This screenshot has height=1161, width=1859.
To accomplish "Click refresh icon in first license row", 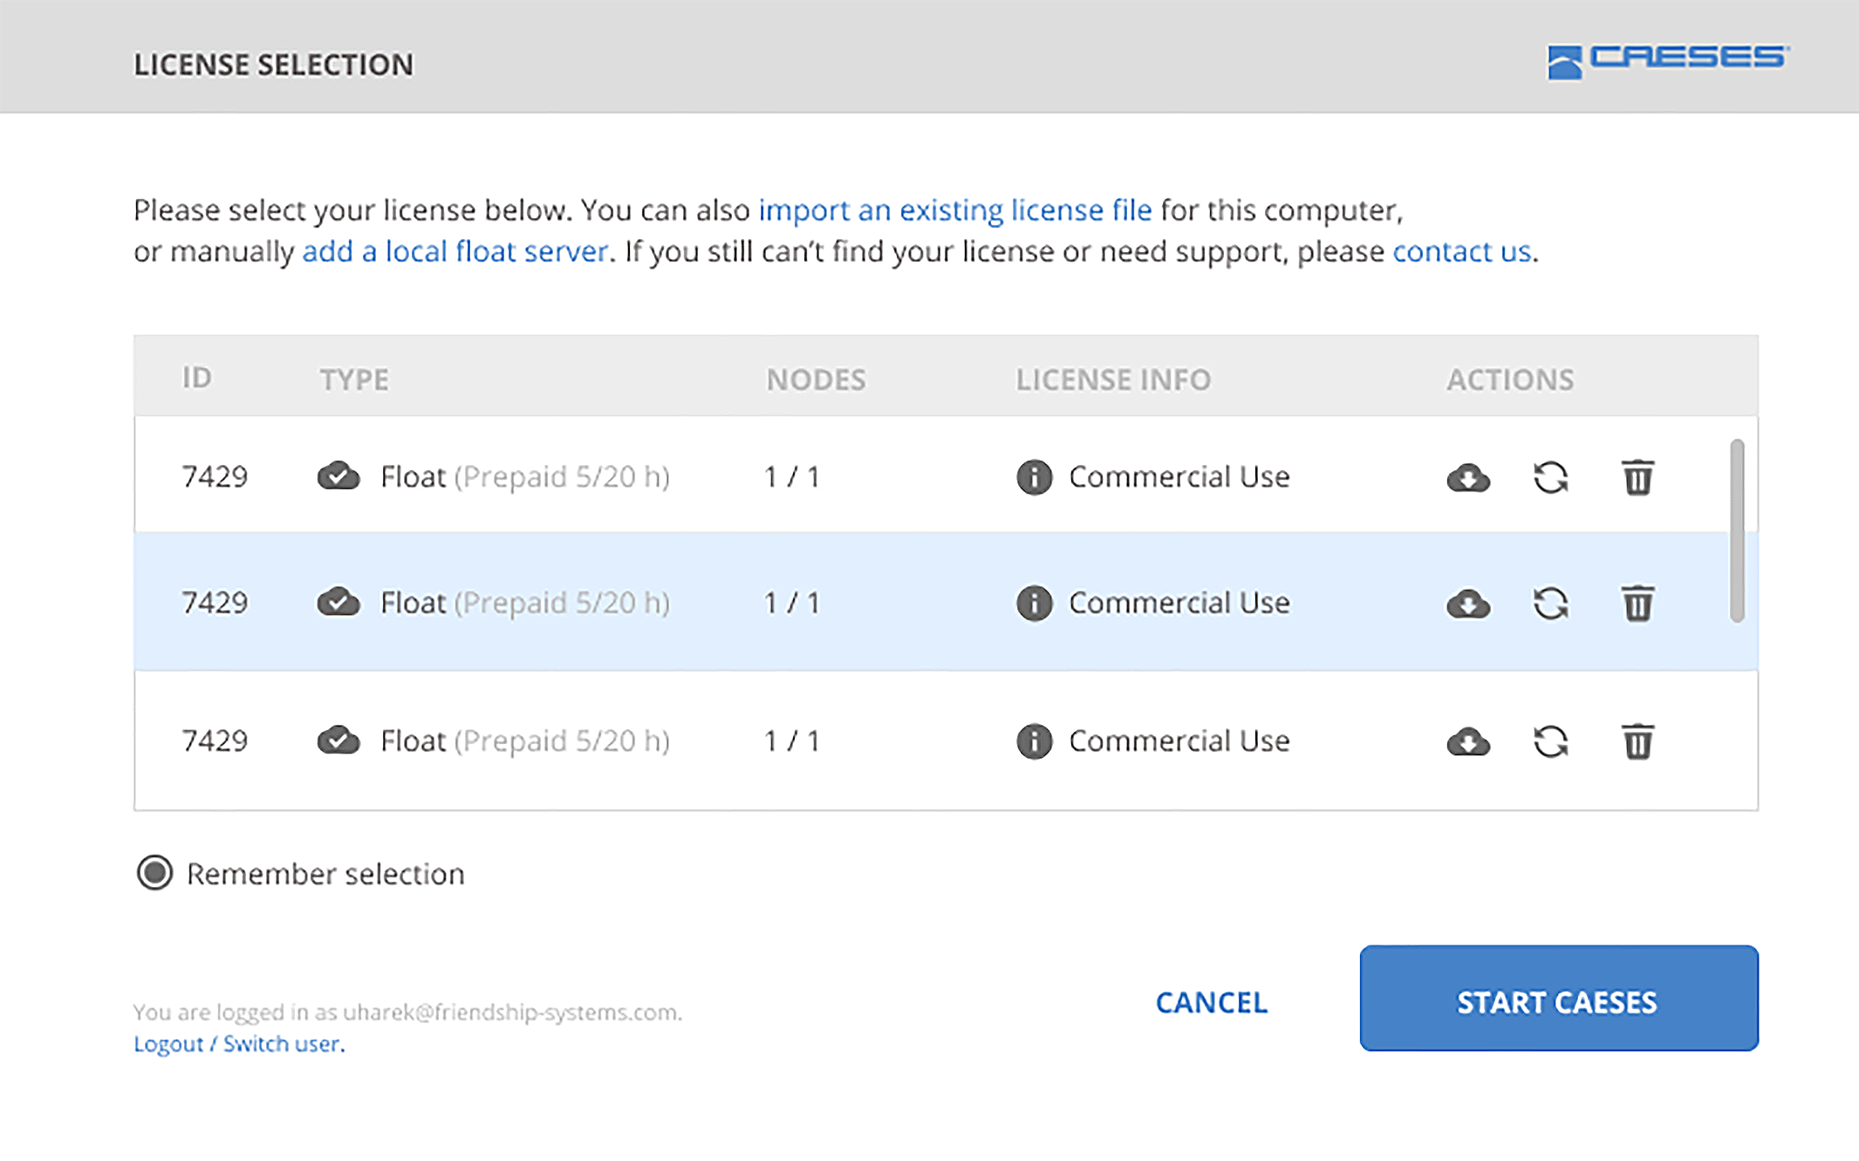I will click(1550, 477).
